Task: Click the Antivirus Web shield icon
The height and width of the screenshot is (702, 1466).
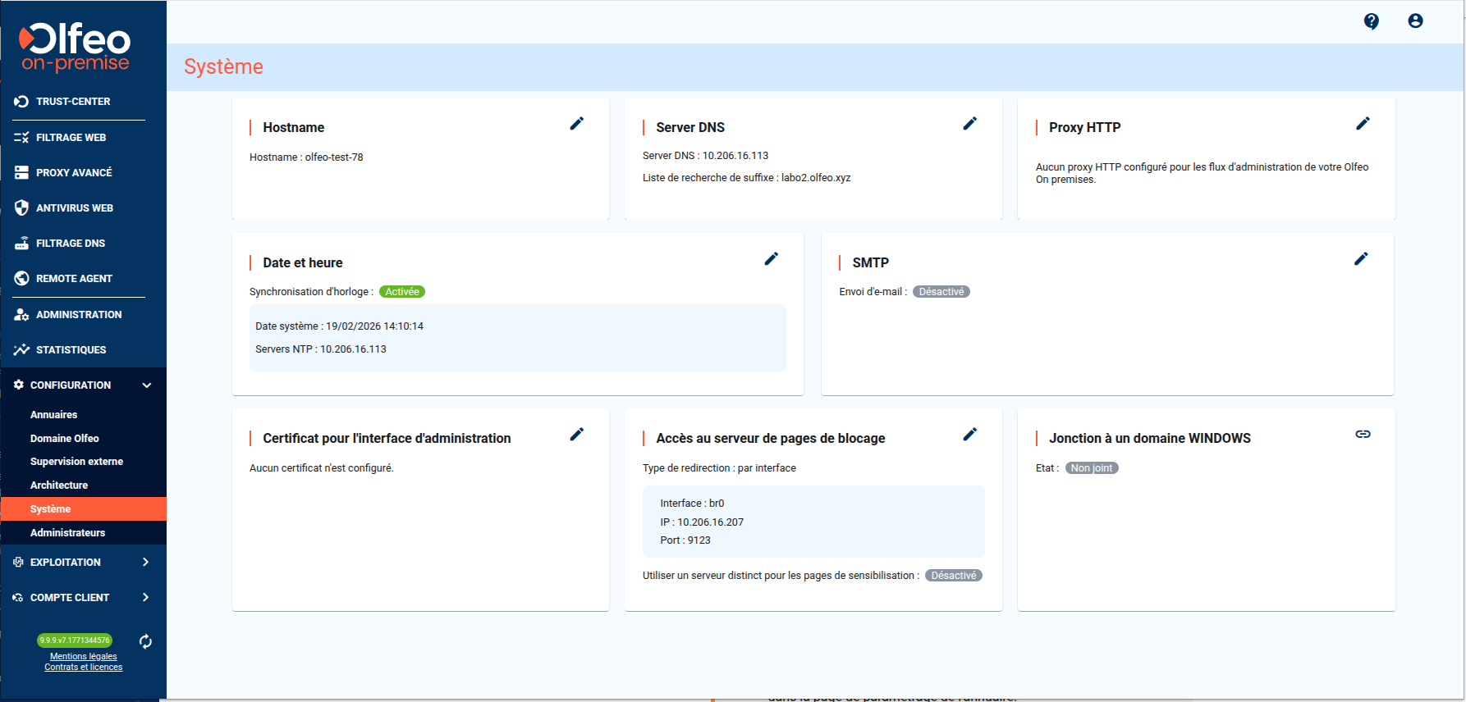Action: [x=21, y=208]
